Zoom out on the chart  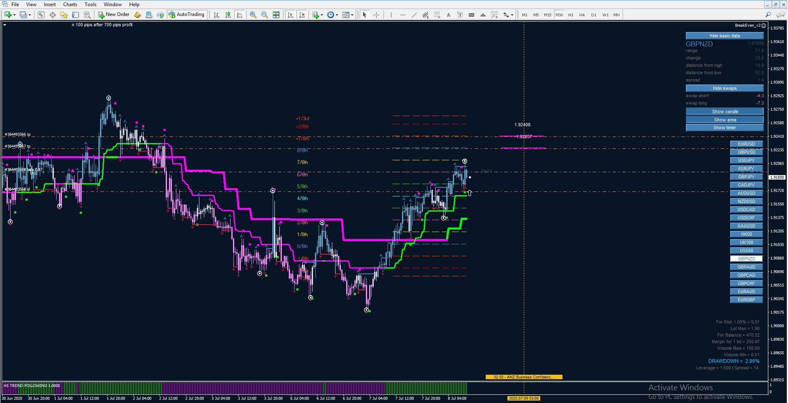point(265,15)
